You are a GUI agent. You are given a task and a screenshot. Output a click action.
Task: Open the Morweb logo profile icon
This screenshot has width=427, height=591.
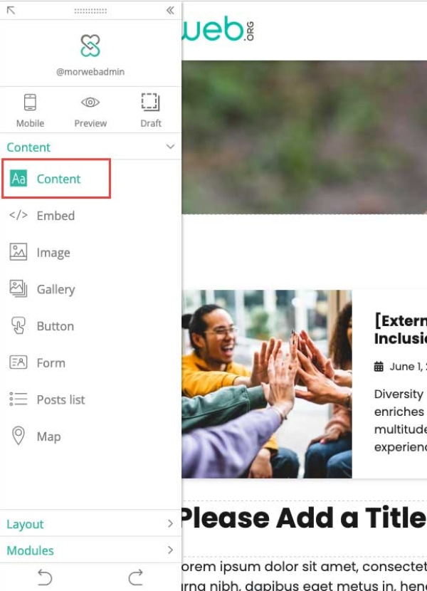coord(90,46)
